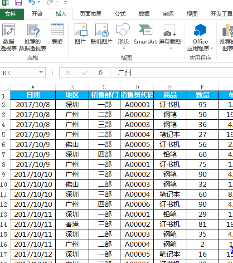Screen dimensions: 233x263
Task: Go to the 数据 (Data) tab
Action: tap(144, 14)
